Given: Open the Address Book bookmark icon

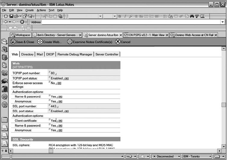Looking at the screenshot, I should pyautogui.click(x=5, y=57).
